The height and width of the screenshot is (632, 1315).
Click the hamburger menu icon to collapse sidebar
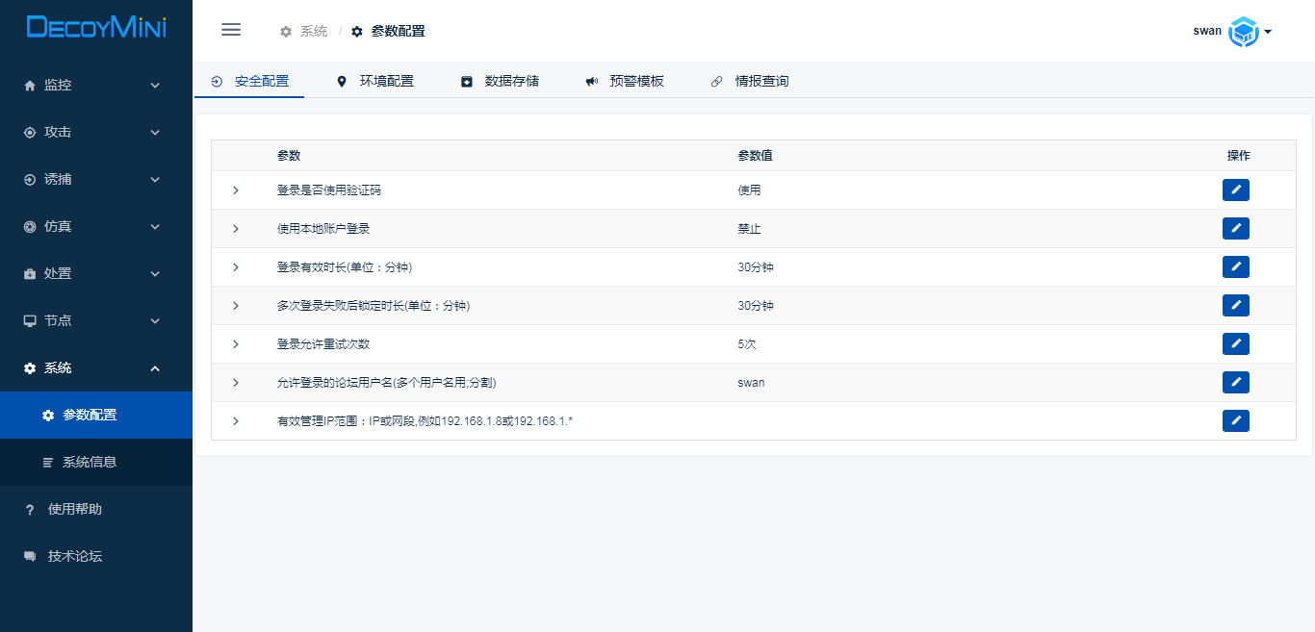coord(231,30)
